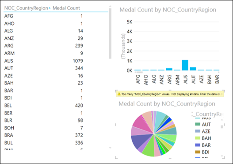Click the scroll-down arrow below table scrollbar
The image size is (233, 164).
coord(110,148)
